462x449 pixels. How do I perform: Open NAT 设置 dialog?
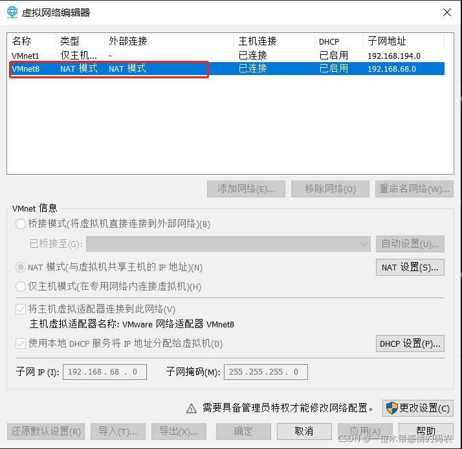pyautogui.click(x=410, y=267)
